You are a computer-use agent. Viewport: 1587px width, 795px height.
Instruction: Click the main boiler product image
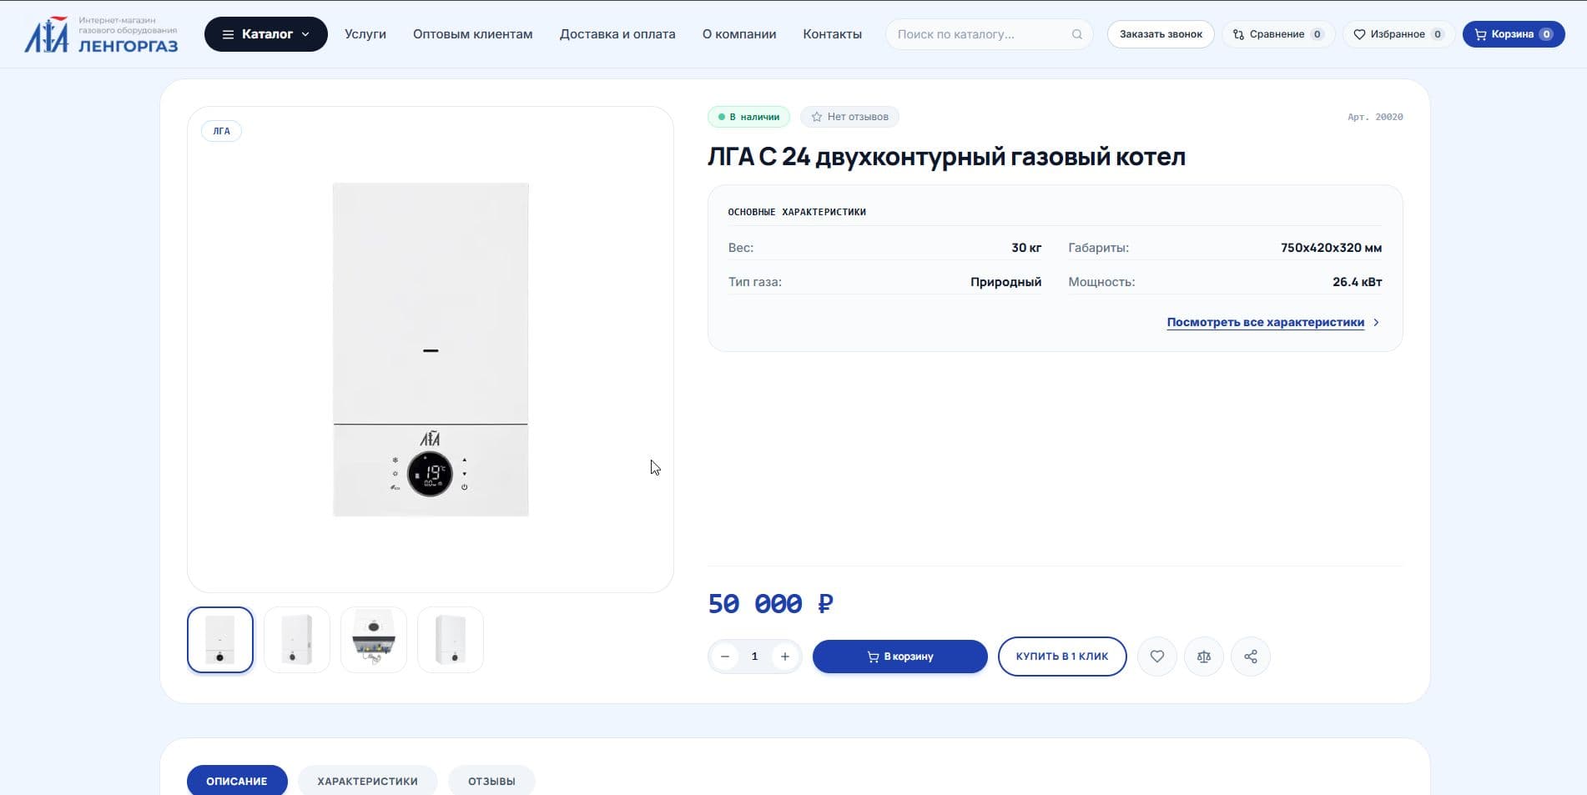coord(431,350)
